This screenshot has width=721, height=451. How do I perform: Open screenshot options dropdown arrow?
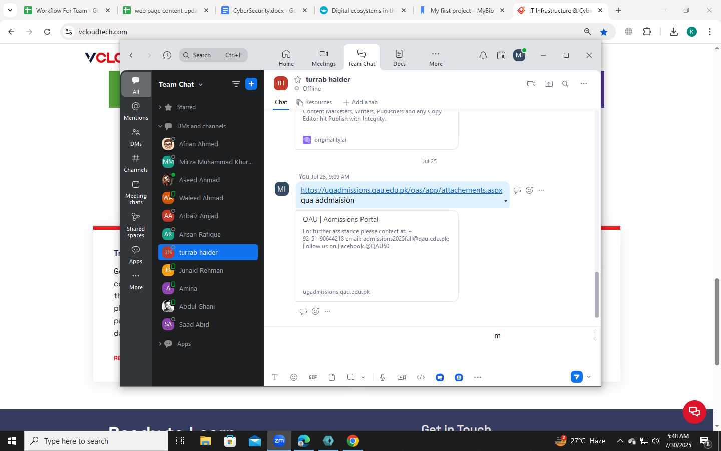363,377
